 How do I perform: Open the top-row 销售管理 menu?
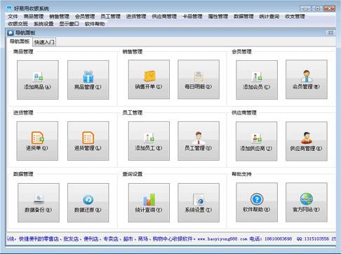(x=59, y=16)
